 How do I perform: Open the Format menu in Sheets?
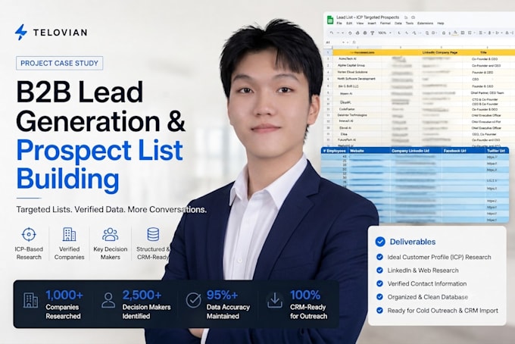point(385,23)
